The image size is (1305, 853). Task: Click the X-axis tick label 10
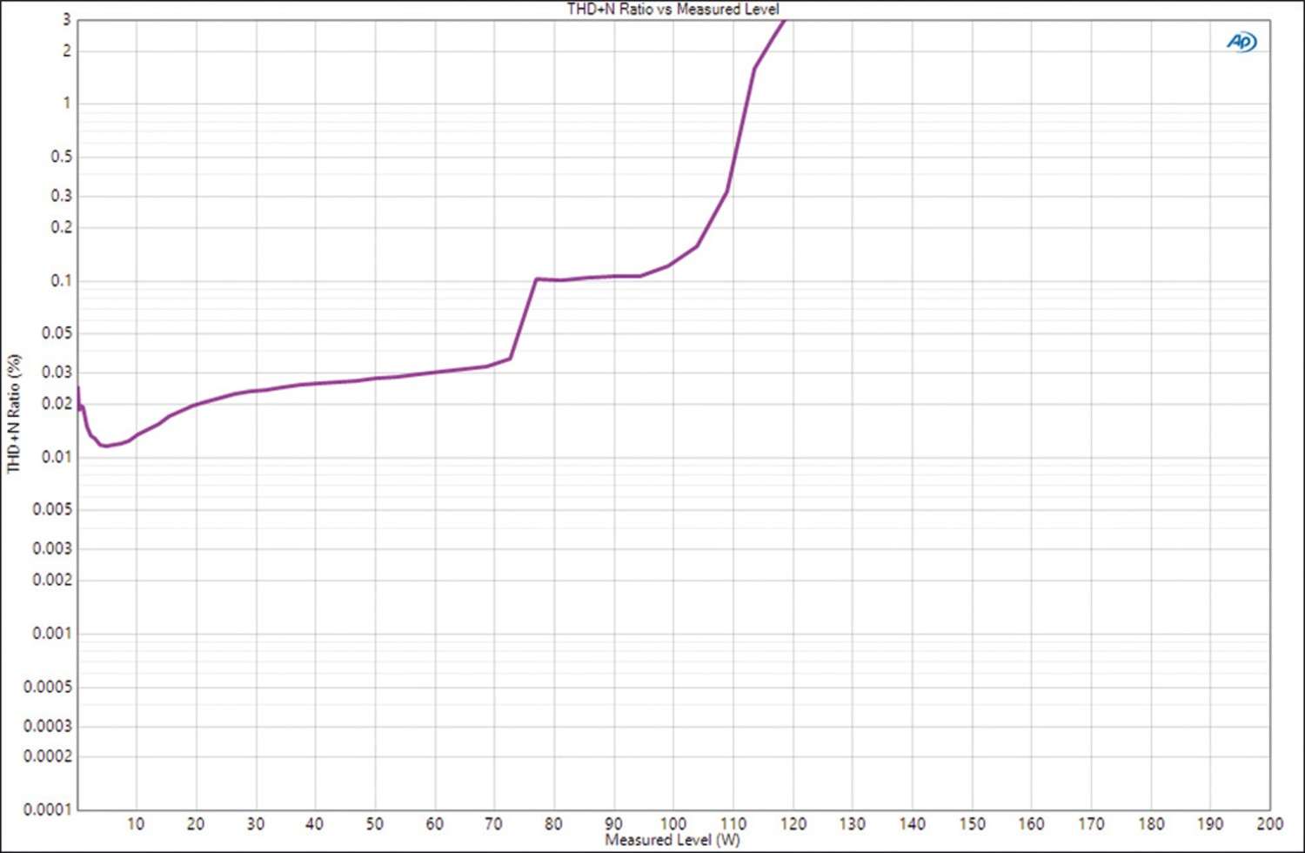[x=136, y=823]
